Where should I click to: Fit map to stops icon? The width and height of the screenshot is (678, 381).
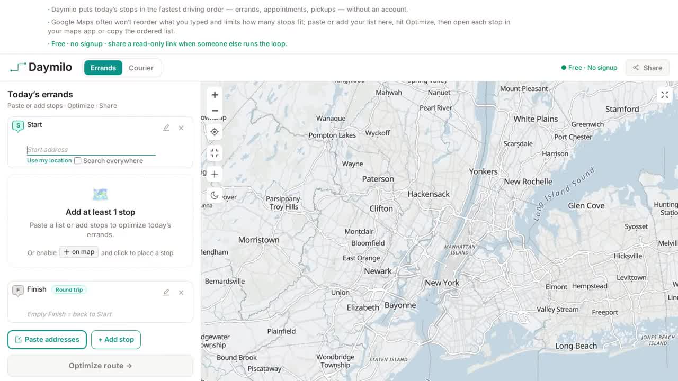pos(215,153)
